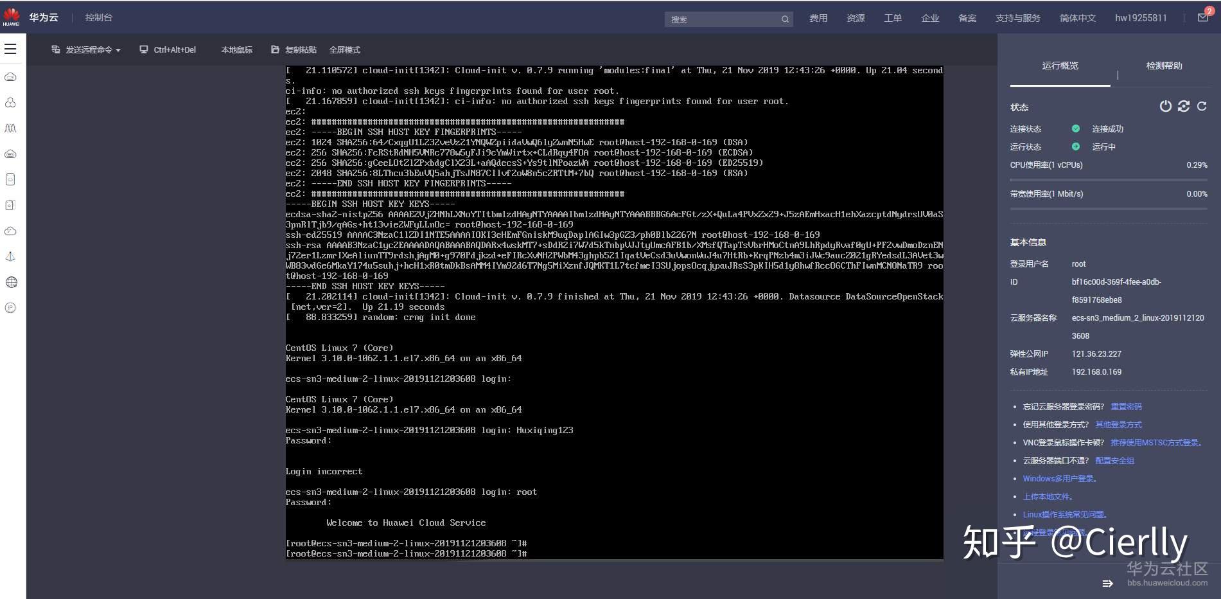1221x599 pixels.
Task: Select the private IP 192.168.0.169
Action: tap(1096, 371)
